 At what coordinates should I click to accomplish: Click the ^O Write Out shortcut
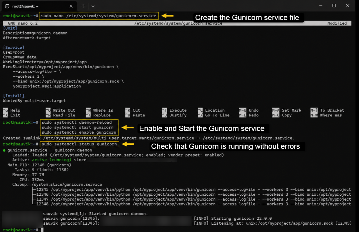(61, 110)
